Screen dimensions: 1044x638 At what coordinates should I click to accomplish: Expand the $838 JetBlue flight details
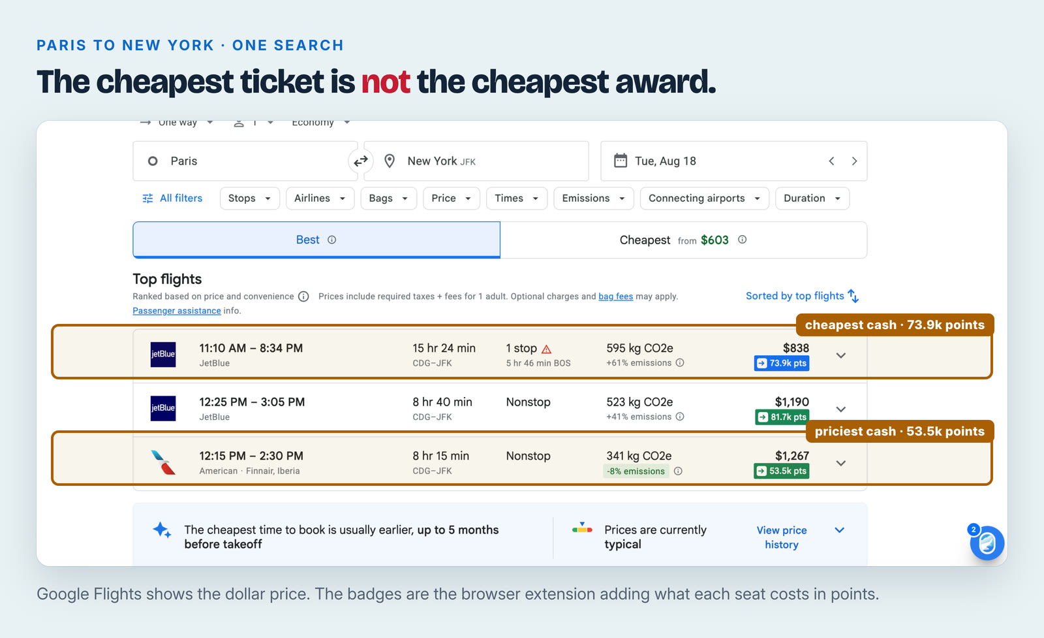pyautogui.click(x=841, y=355)
